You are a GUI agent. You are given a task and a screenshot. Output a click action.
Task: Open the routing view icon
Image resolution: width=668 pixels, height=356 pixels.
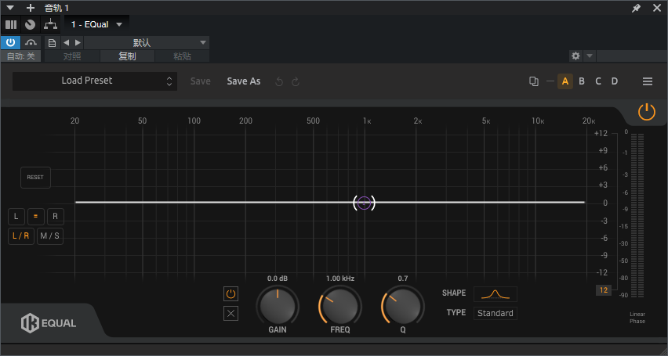pyautogui.click(x=51, y=25)
